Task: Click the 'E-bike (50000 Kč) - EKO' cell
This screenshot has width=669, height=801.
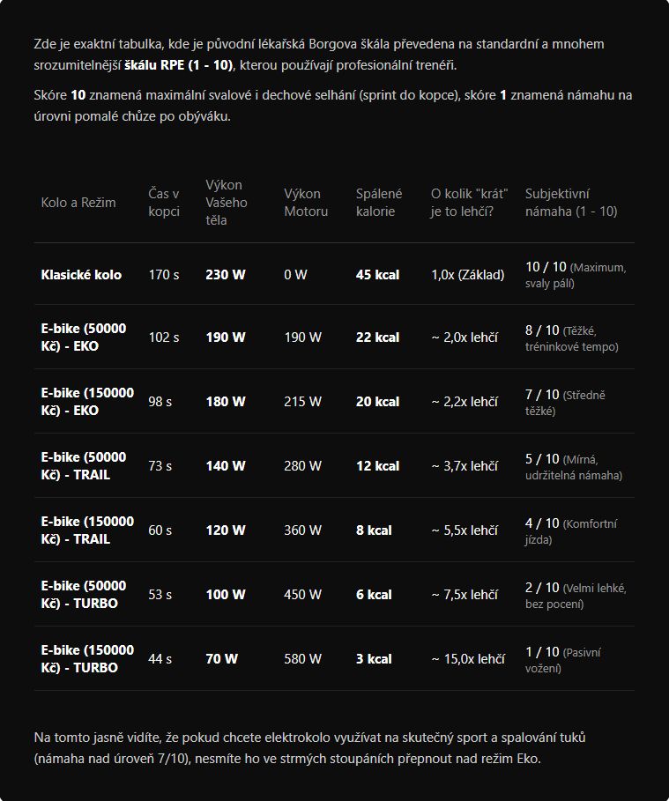Action: coord(84,337)
